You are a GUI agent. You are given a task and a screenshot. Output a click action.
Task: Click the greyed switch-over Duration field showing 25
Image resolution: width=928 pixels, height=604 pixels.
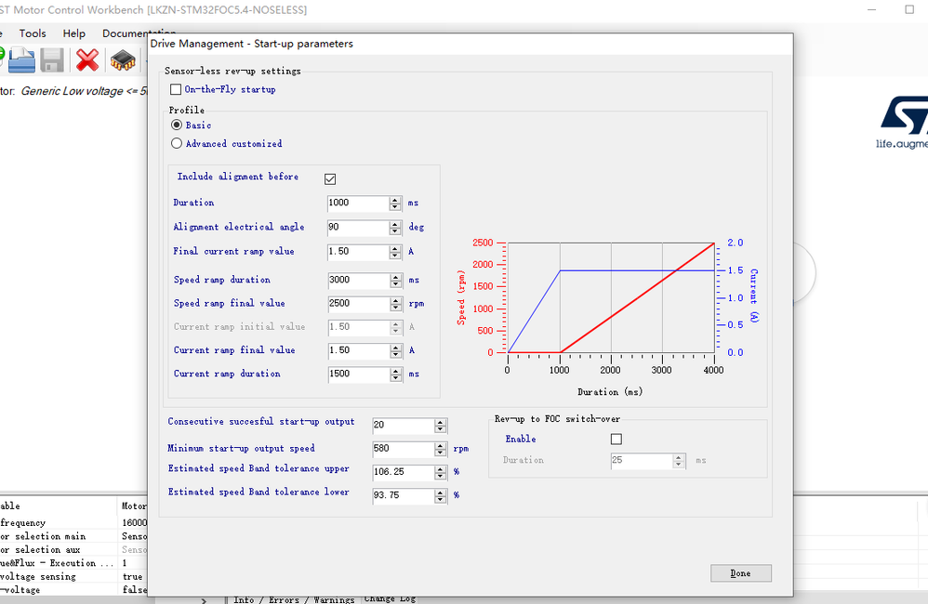[642, 461]
